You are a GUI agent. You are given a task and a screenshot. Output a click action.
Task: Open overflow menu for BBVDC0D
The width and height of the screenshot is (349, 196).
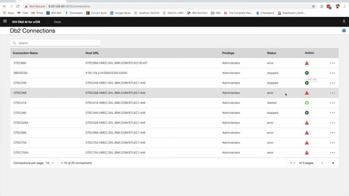pos(332,73)
